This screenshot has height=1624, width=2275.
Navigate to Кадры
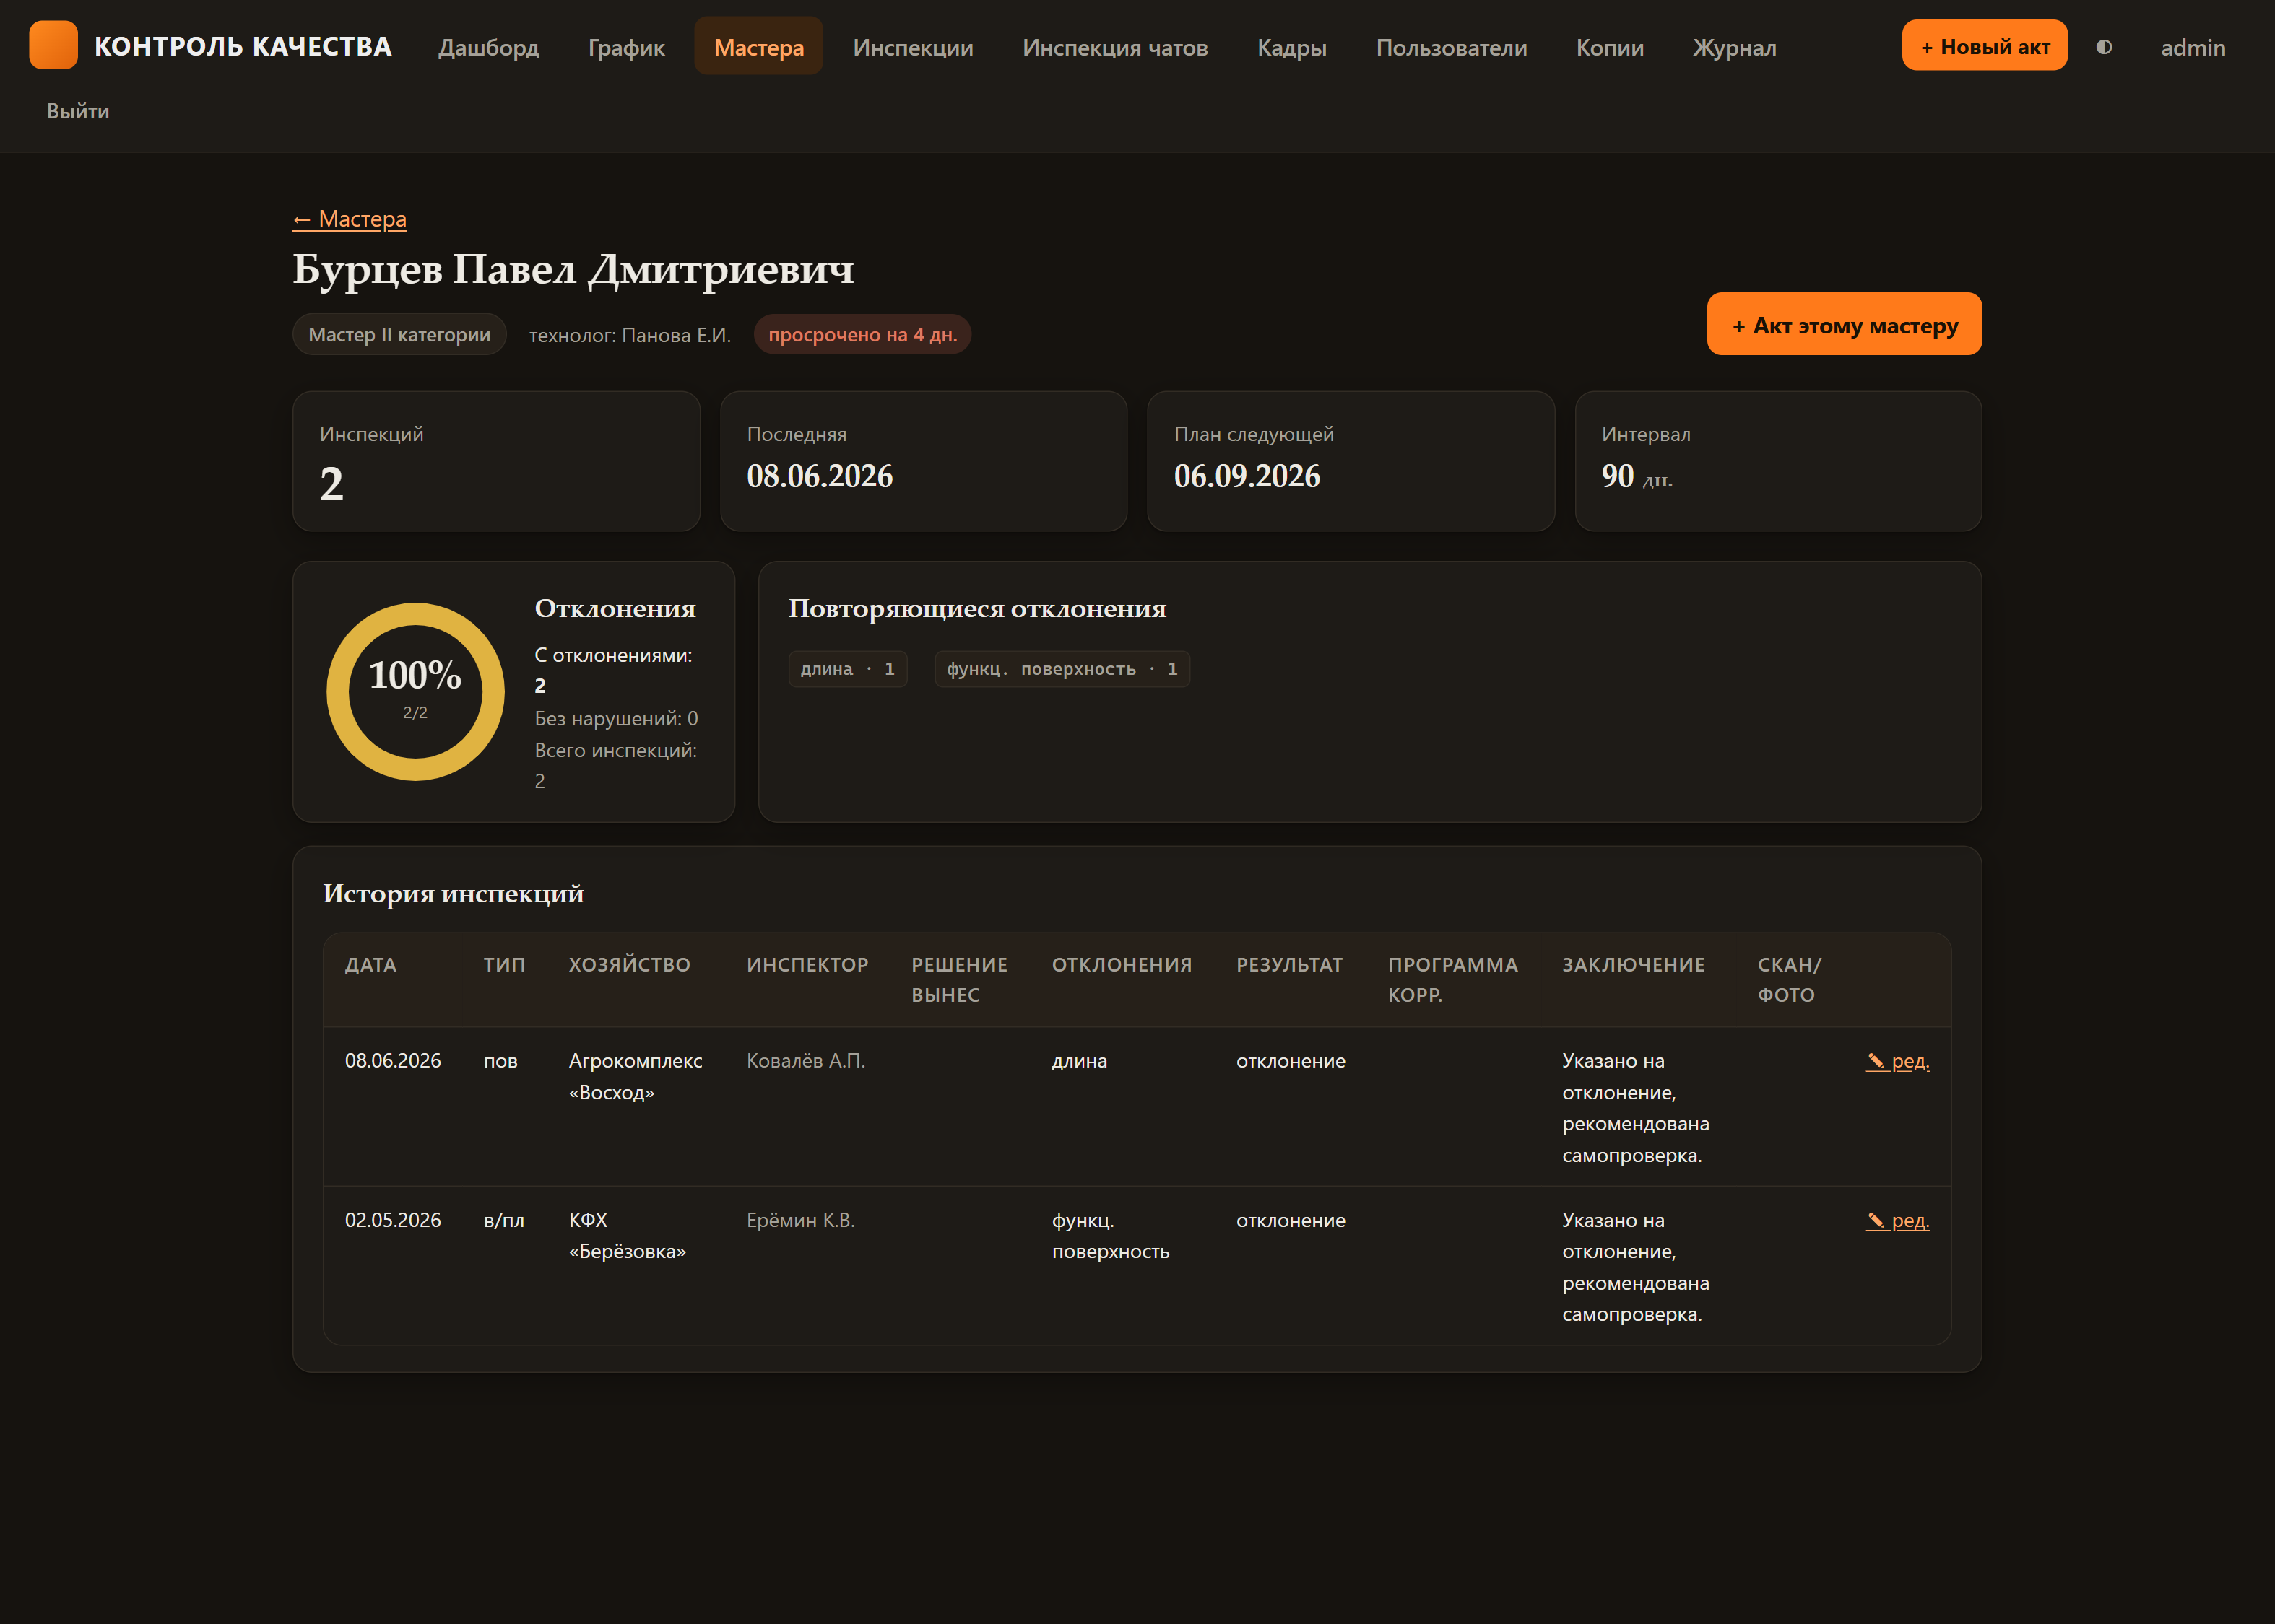click(x=1291, y=47)
